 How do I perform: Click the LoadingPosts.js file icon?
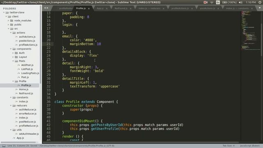(18, 73)
